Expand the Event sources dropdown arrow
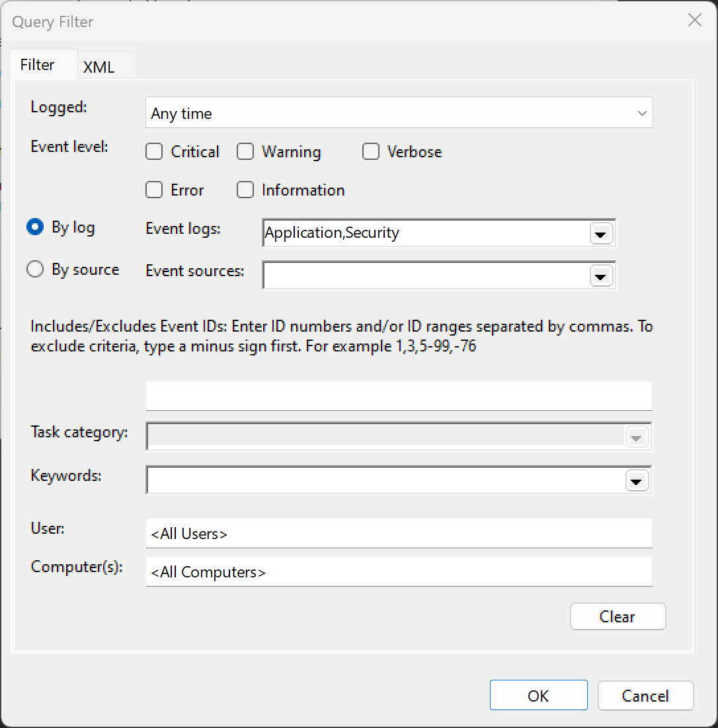 point(600,276)
